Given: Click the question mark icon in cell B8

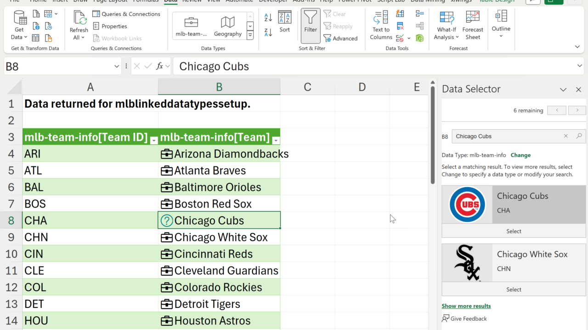Looking at the screenshot, I should 166,220.
